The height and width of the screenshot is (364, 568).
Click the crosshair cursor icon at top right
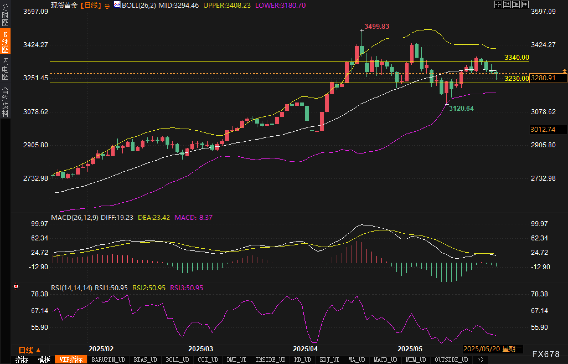click(x=498, y=4)
